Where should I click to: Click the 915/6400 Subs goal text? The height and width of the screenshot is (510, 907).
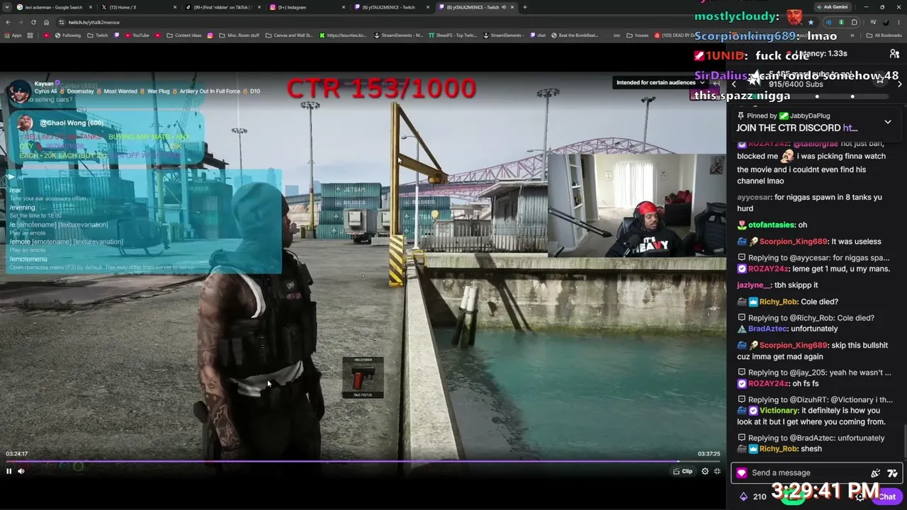pos(796,84)
